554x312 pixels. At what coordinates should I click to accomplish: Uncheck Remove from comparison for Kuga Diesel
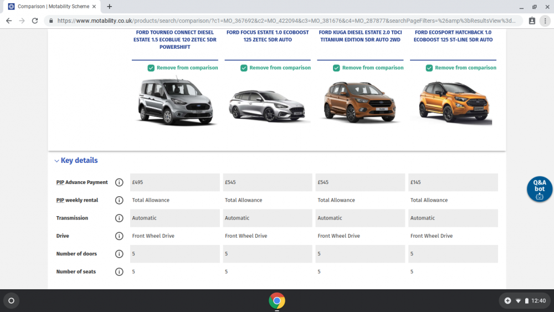[336, 68]
